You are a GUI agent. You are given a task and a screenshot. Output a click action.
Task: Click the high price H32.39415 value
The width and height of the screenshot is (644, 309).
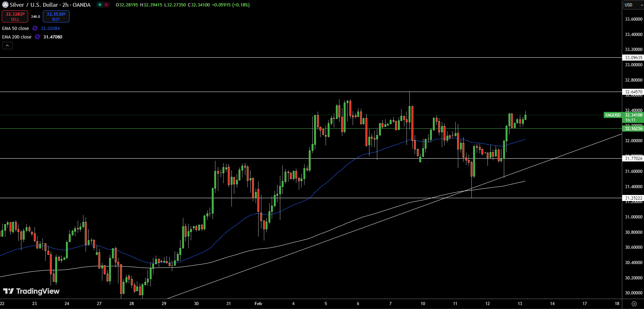151,5
